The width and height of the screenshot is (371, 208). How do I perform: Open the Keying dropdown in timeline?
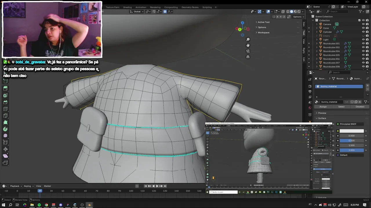pyautogui.click(x=28, y=186)
